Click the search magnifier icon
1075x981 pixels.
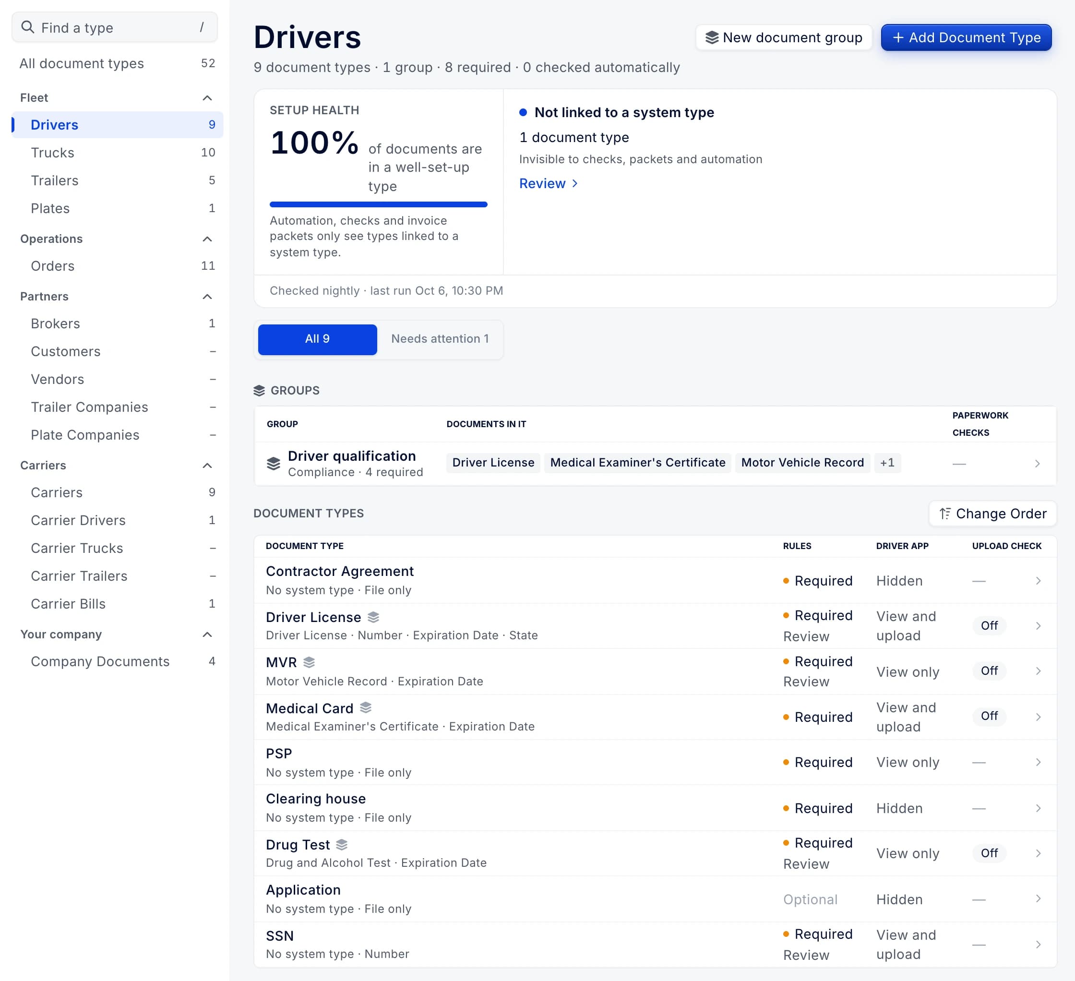(x=28, y=27)
